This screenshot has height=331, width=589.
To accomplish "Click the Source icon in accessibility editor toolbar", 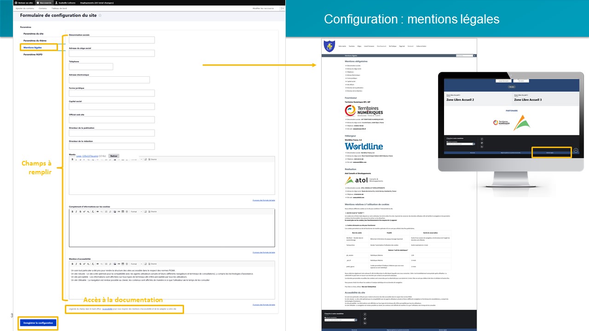I will pyautogui.click(x=152, y=264).
